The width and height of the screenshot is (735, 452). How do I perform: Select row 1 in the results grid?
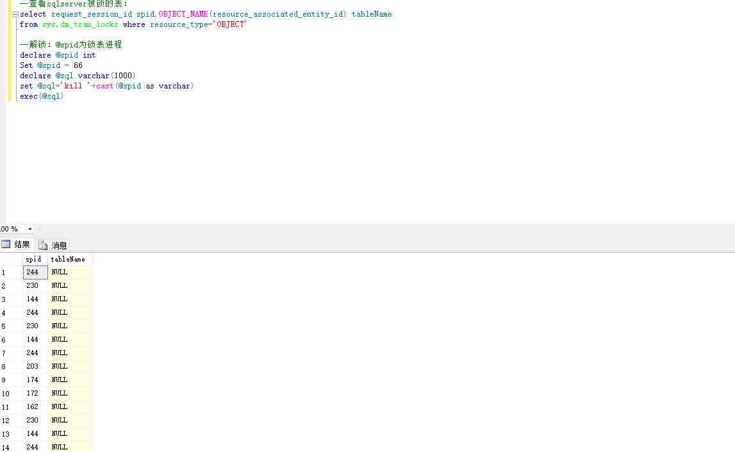[x=6, y=272]
